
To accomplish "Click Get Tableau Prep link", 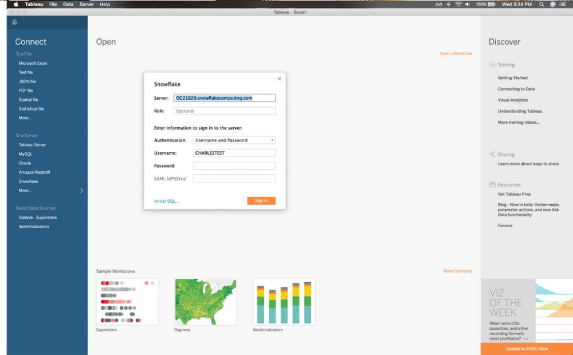I will pyautogui.click(x=514, y=194).
